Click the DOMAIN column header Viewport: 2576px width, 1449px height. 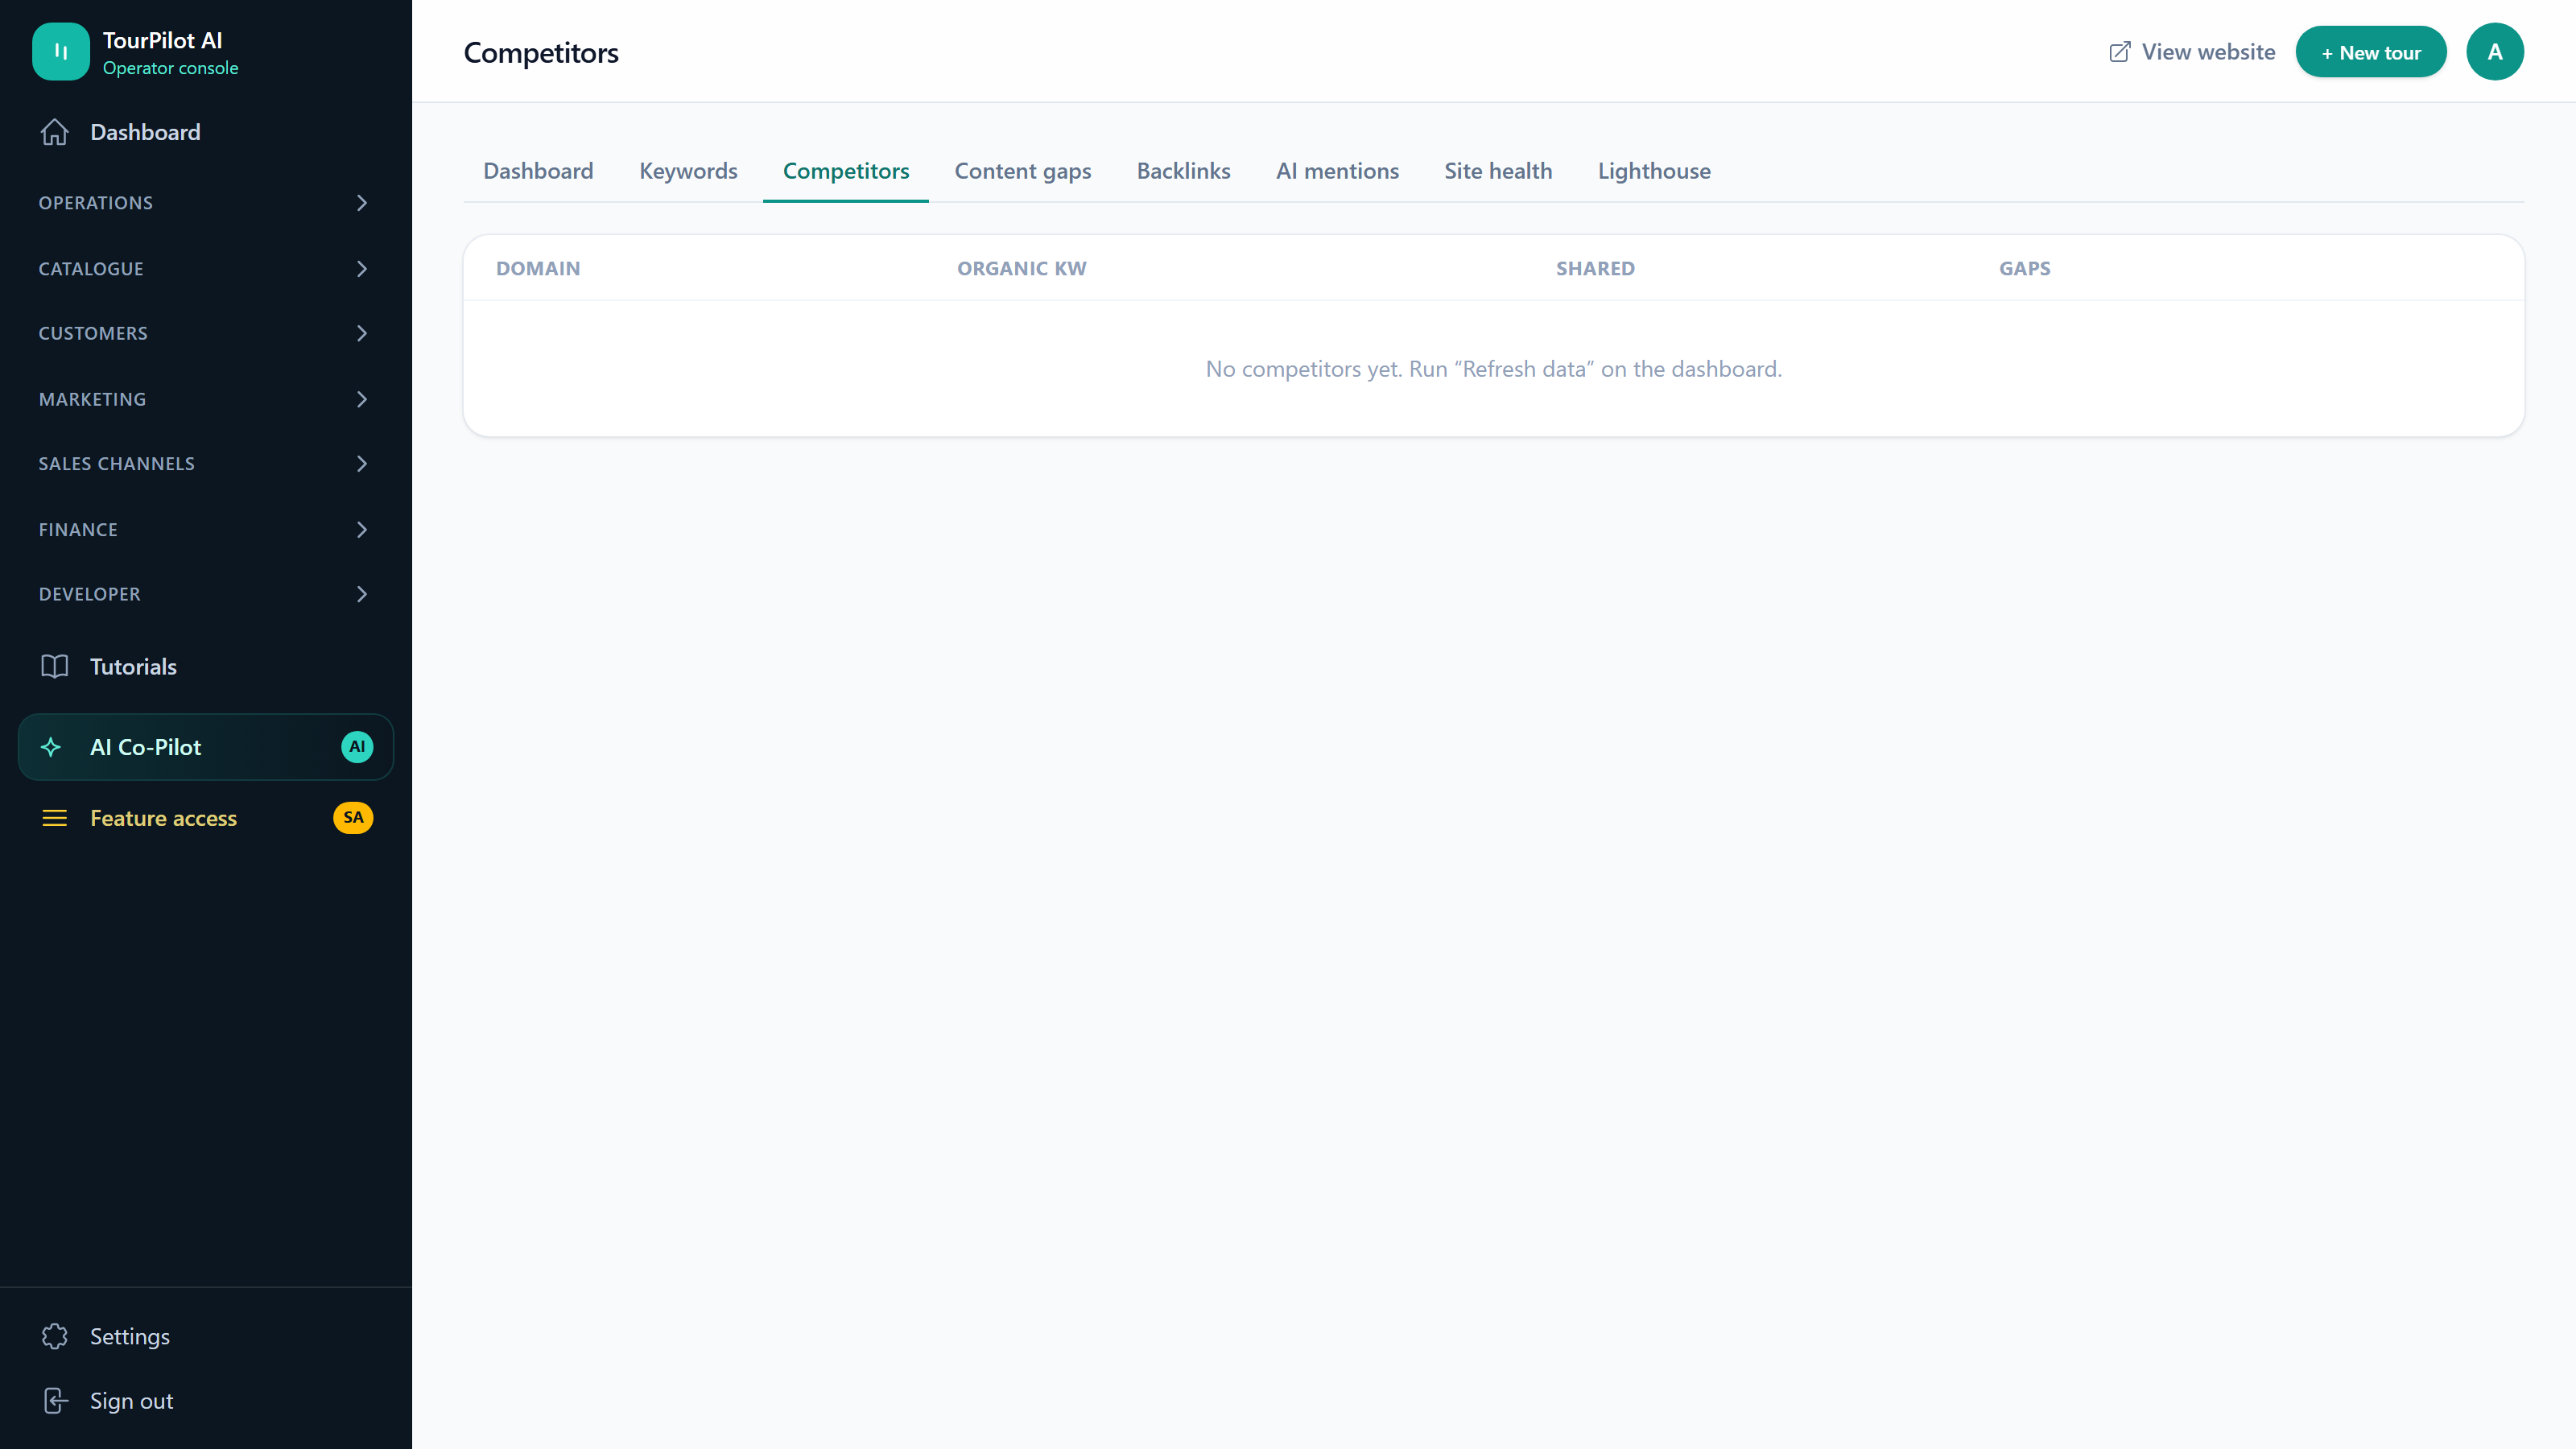pos(538,268)
